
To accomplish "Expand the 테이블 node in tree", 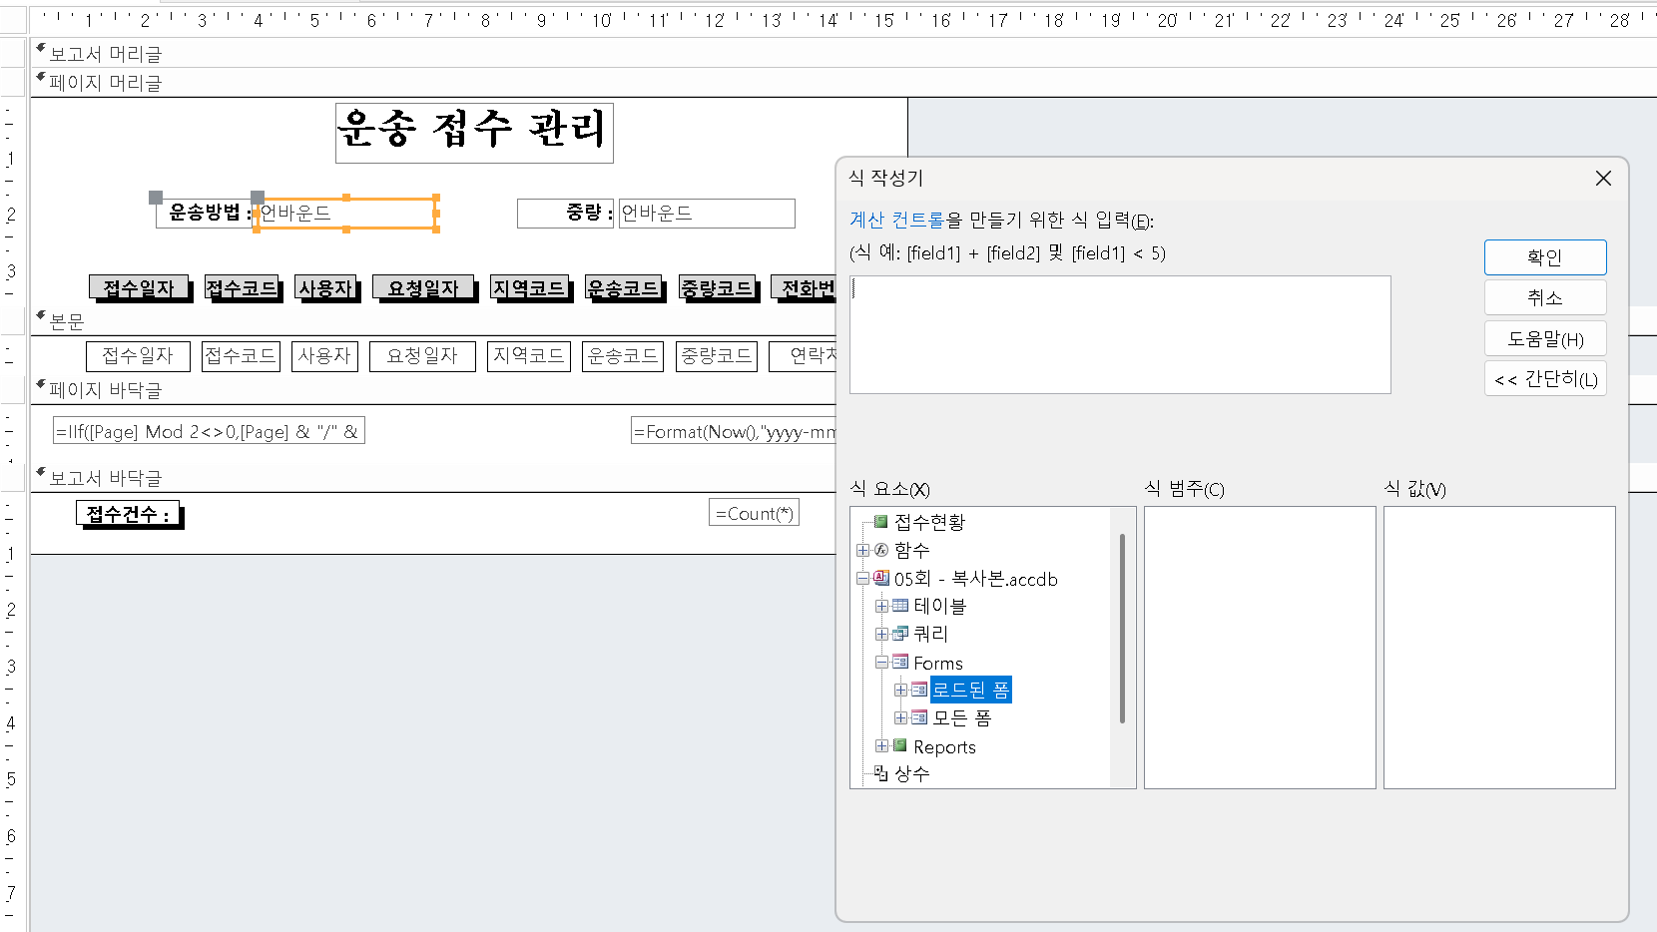I will [881, 606].
